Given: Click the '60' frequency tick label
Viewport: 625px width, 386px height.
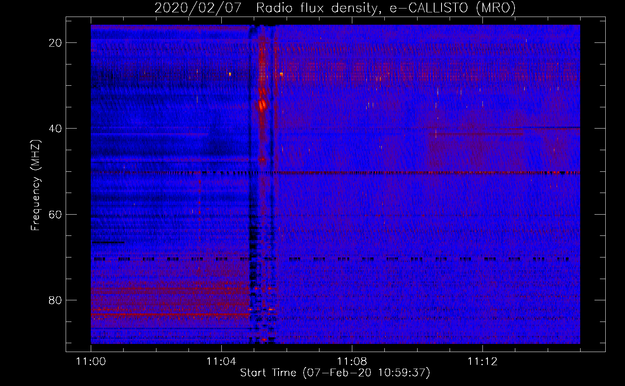Looking at the screenshot, I should (56, 214).
